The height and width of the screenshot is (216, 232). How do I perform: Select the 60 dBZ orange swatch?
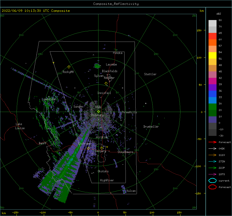coord(212,42)
